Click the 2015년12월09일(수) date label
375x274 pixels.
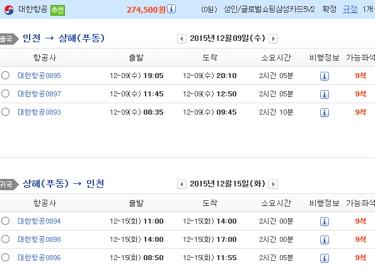click(x=228, y=38)
